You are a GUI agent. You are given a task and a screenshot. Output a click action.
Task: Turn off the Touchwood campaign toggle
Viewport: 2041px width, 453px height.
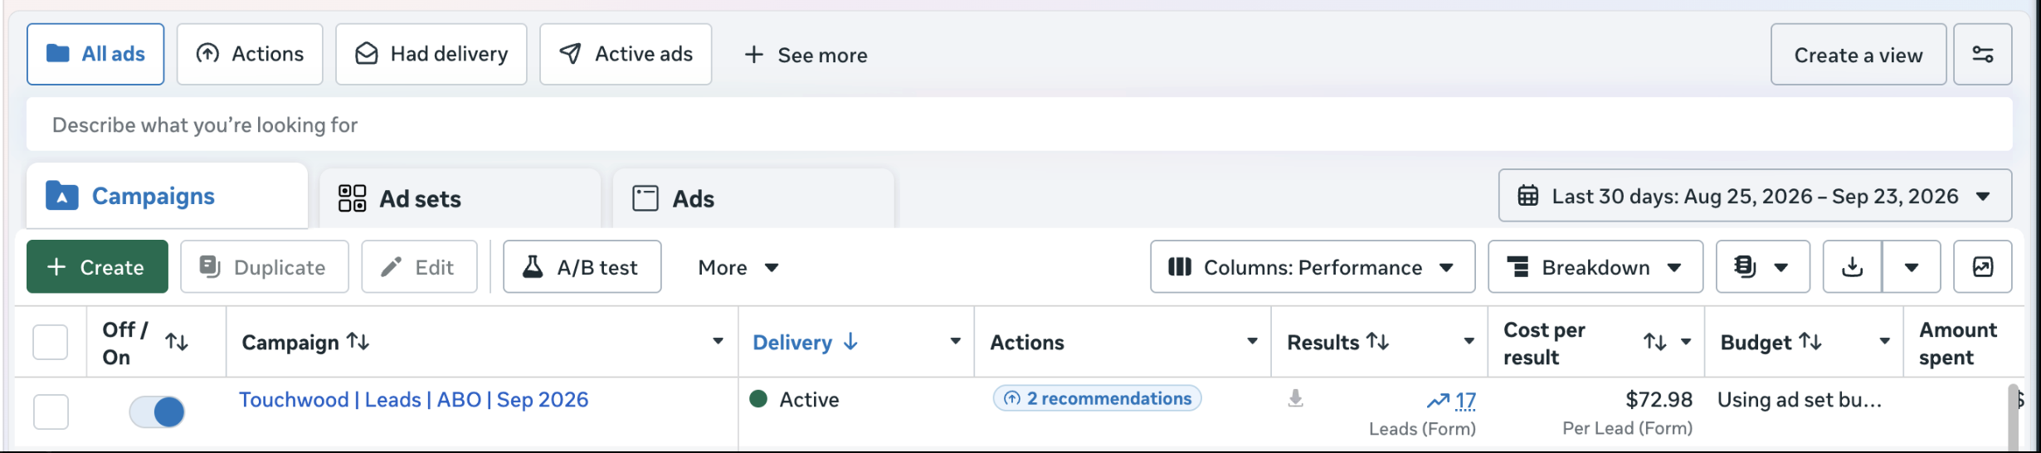[157, 412]
